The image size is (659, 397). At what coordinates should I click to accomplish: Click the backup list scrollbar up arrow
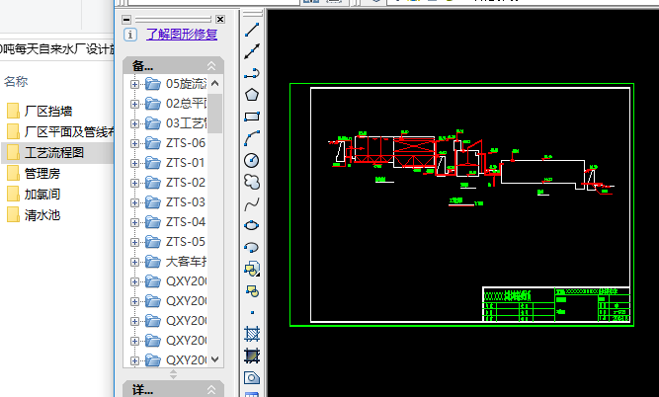214,83
